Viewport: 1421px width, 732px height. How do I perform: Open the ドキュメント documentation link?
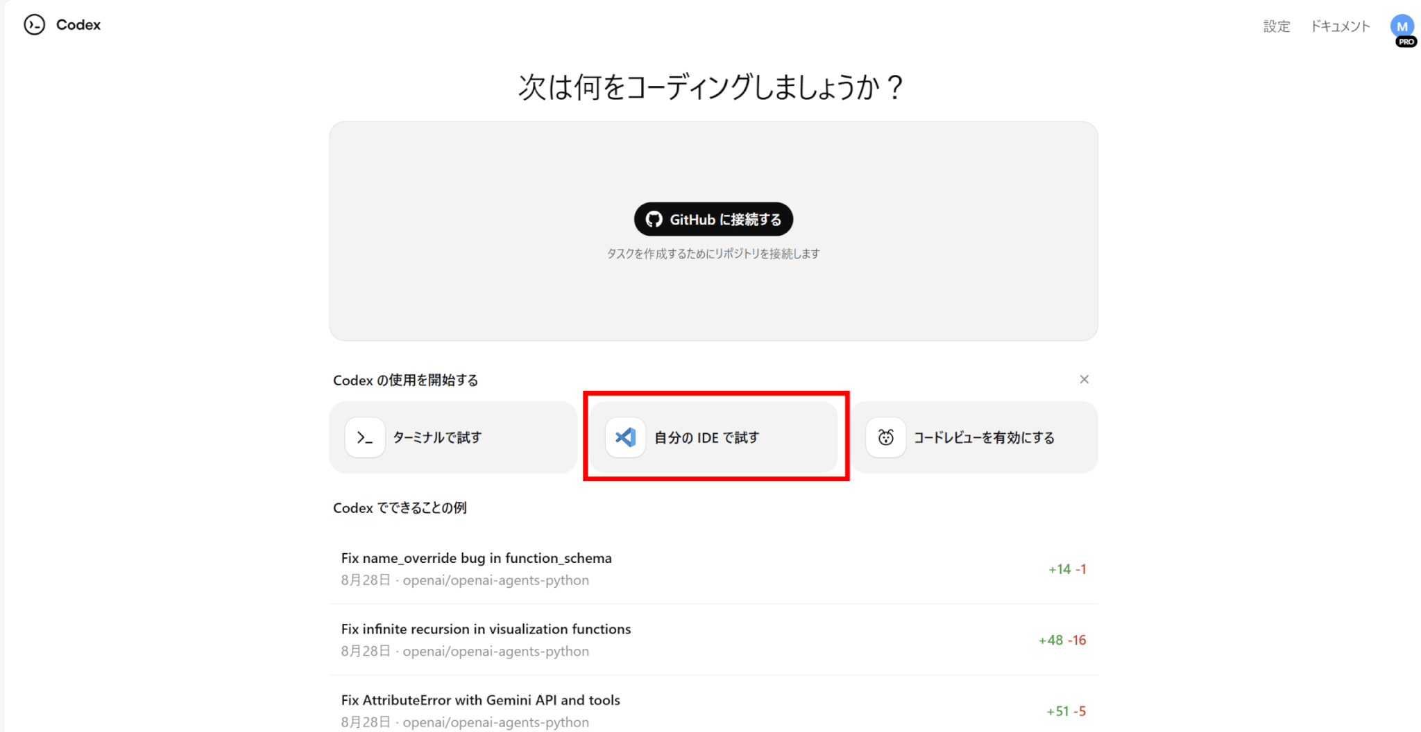tap(1340, 26)
